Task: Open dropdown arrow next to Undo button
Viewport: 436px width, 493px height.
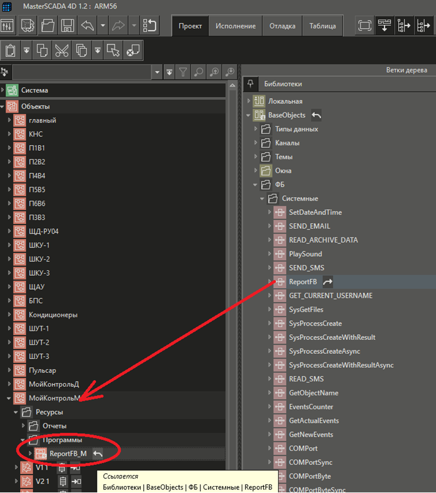Action: tap(102, 26)
